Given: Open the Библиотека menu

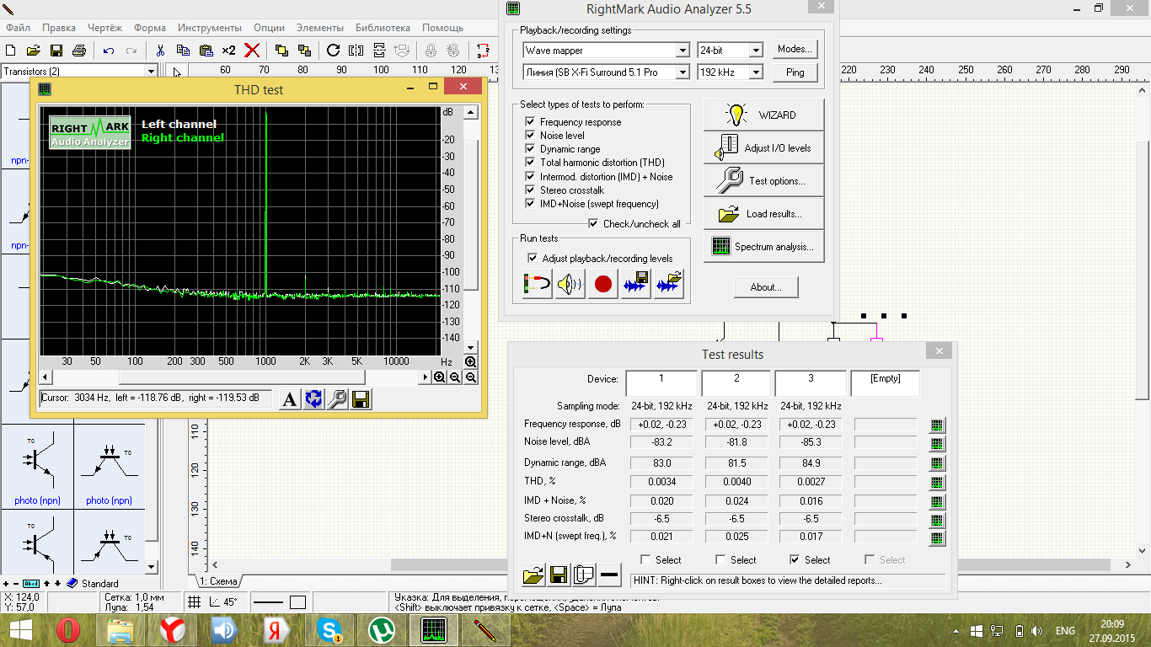Looking at the screenshot, I should point(383,28).
